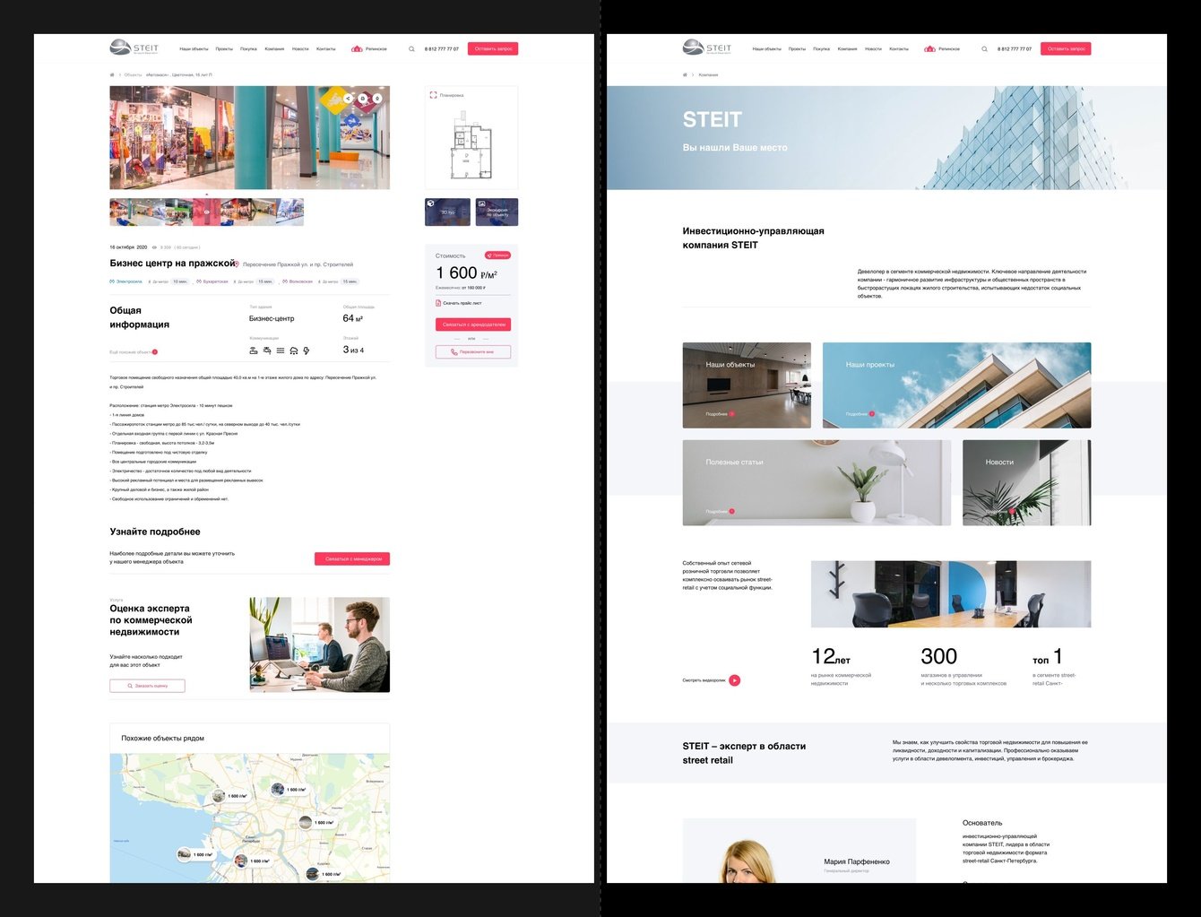The width and height of the screenshot is (1201, 917).
Task: Click the price list document icon
Action: [438, 303]
